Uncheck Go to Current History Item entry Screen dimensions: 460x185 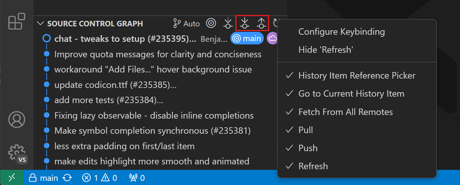[x=351, y=94]
